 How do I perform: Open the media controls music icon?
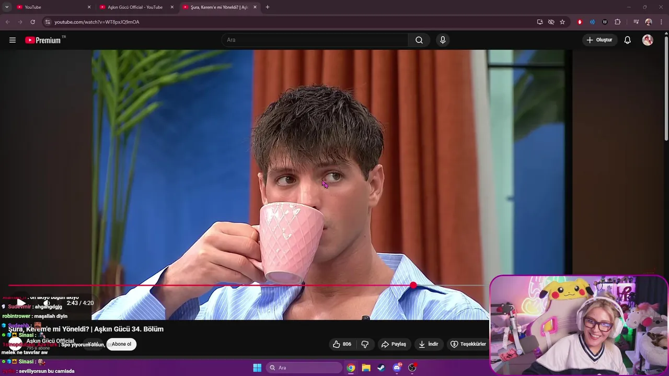(x=636, y=22)
